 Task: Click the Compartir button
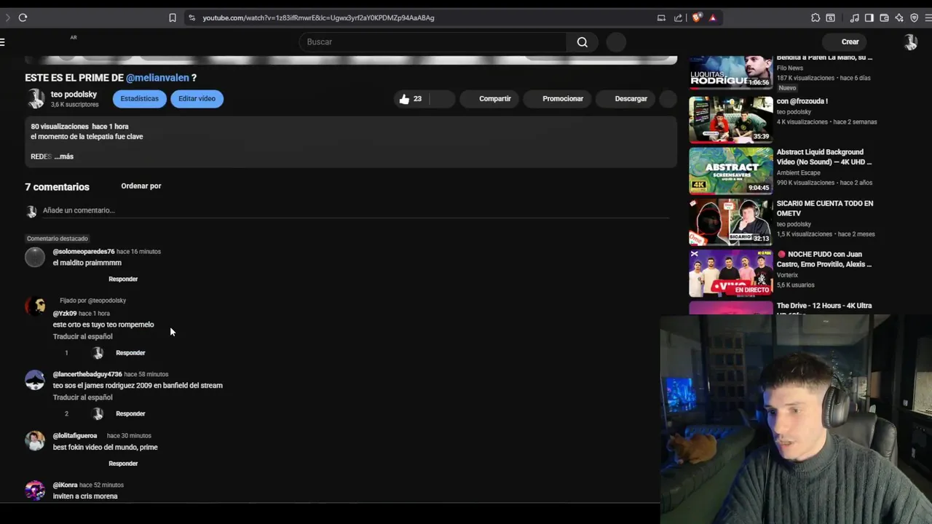pyautogui.click(x=489, y=99)
